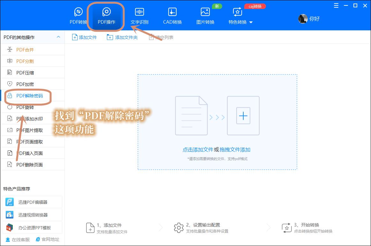This screenshot has width=371, height=246.
Task: Switch to the CAD转换 tab
Action: [x=172, y=15]
